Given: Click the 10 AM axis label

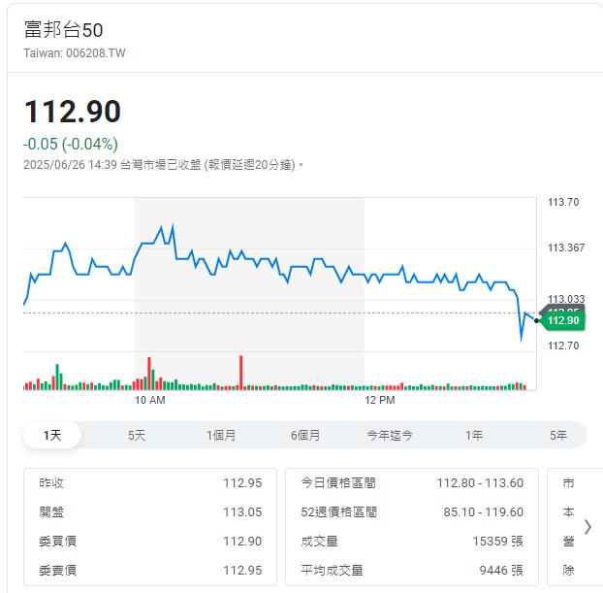Looking at the screenshot, I should [150, 400].
